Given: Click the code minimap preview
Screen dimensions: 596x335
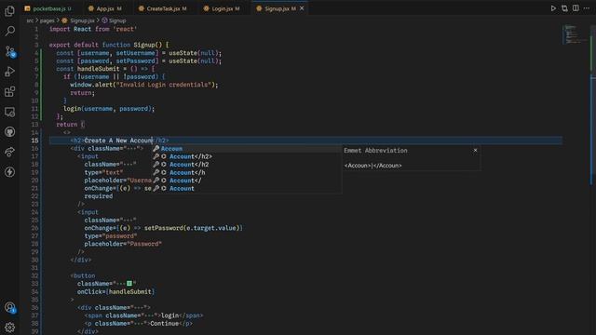Looking at the screenshot, I should tap(575, 34).
